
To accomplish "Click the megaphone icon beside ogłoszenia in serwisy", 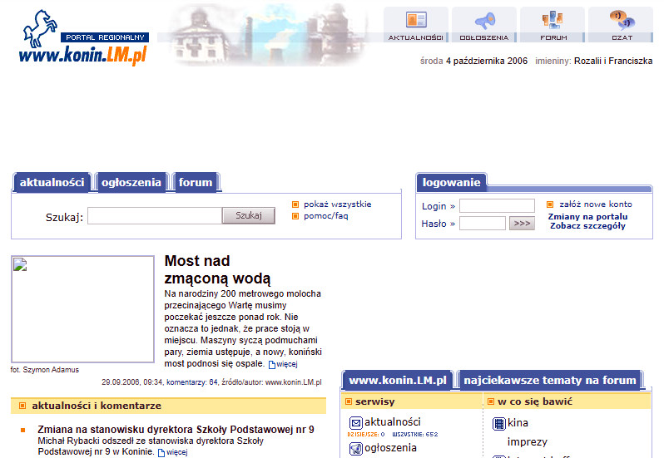I will tap(356, 449).
